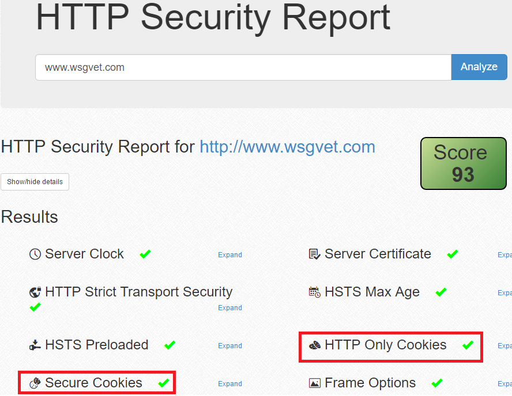Click the HSTS Preloaded icon
The height and width of the screenshot is (396, 512).
(35, 345)
